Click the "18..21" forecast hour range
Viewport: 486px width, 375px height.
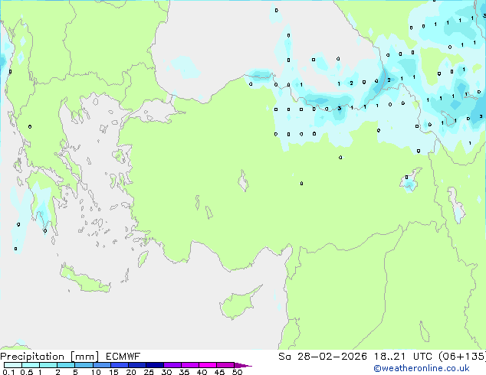(x=389, y=357)
